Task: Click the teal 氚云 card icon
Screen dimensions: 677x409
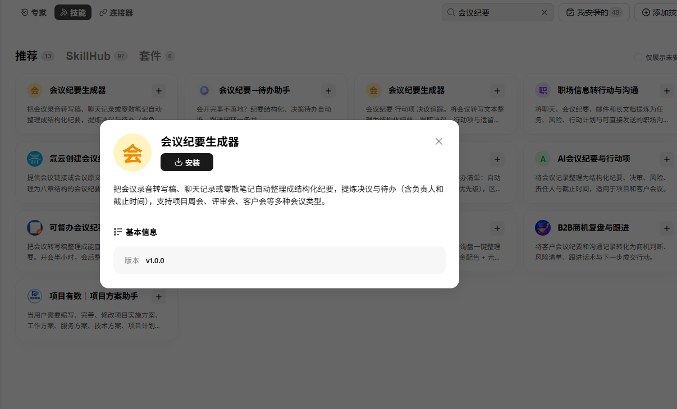Action: 35,159
